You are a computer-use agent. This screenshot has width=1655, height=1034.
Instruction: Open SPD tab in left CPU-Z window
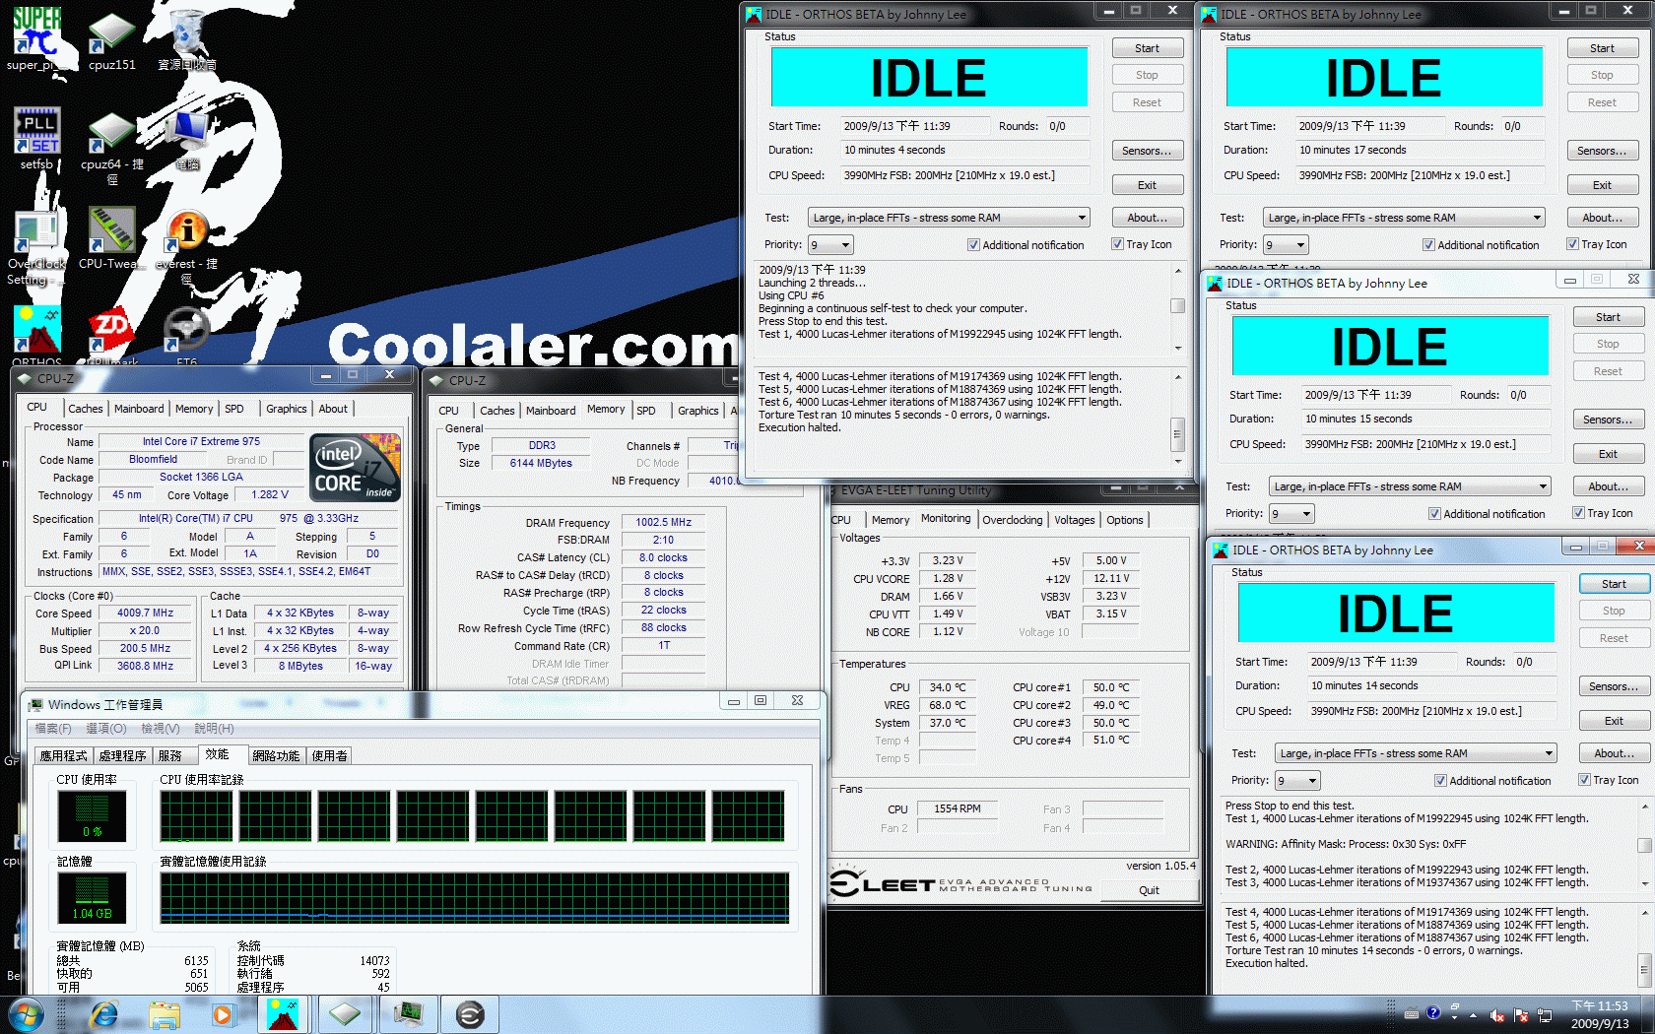pyautogui.click(x=234, y=409)
